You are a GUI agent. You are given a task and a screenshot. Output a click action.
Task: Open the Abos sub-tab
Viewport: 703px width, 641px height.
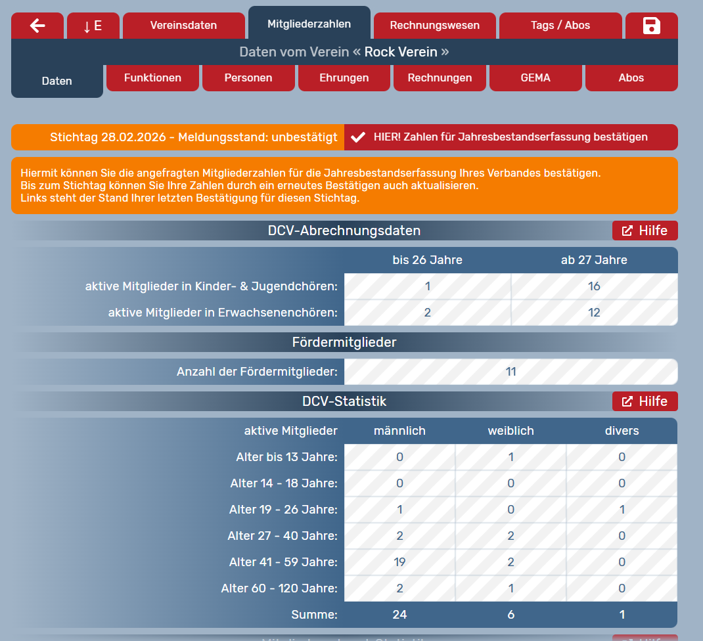631,77
